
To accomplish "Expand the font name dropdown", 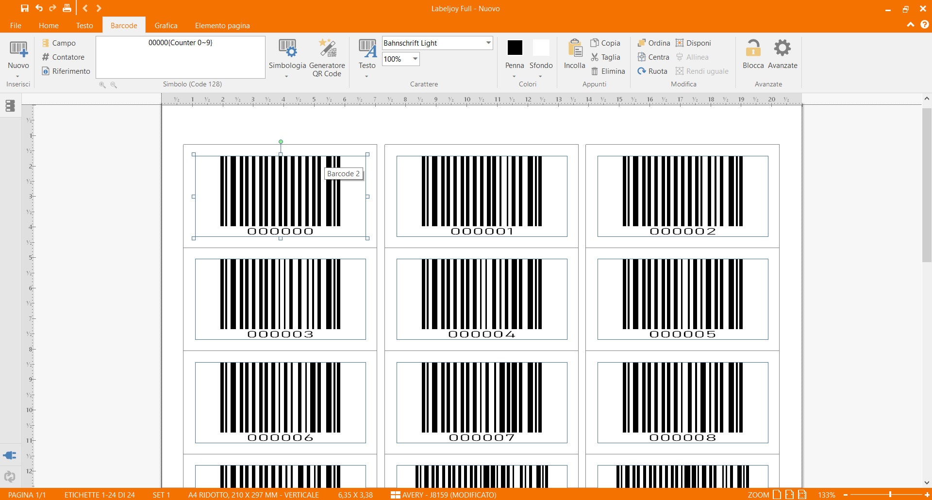I will click(488, 43).
